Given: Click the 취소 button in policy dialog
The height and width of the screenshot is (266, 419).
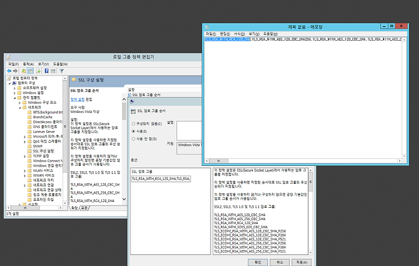Looking at the screenshot, I should (279, 263).
